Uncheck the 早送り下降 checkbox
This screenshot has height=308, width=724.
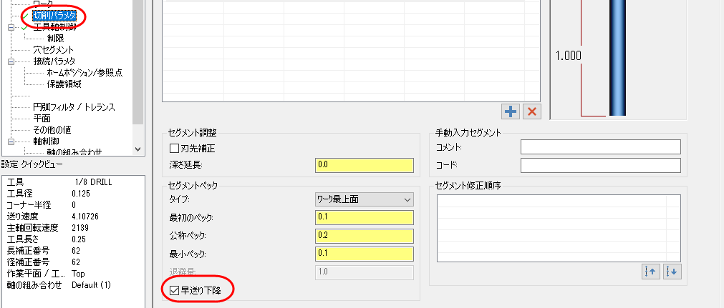[175, 290]
